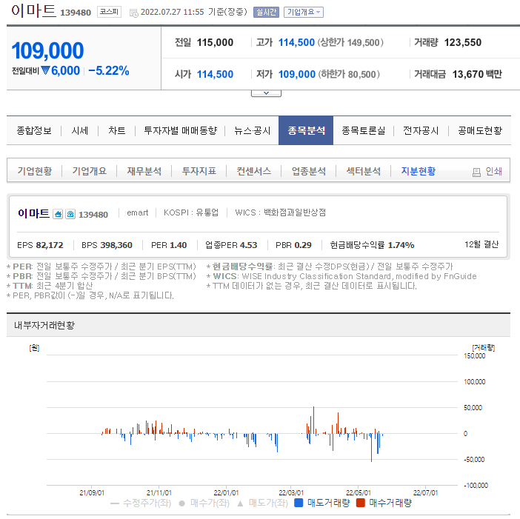Click the 22/03/01 chart axis label
The height and width of the screenshot is (519, 520).
291,493
